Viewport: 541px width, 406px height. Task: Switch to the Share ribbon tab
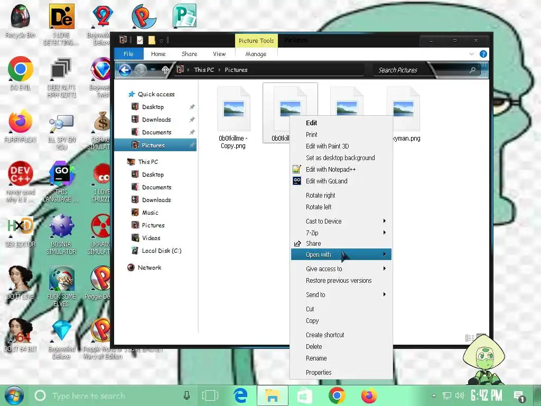190,54
